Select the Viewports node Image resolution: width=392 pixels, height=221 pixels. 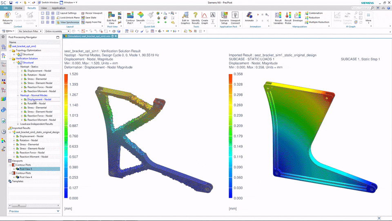[17, 161]
